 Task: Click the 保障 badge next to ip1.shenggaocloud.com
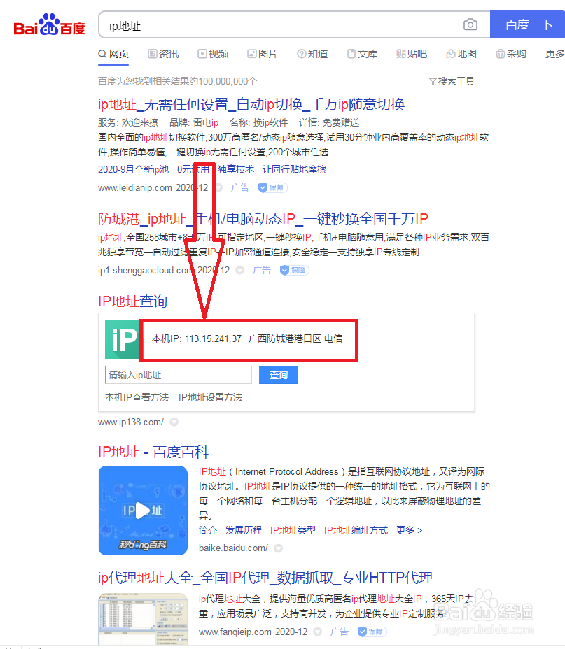click(x=294, y=269)
